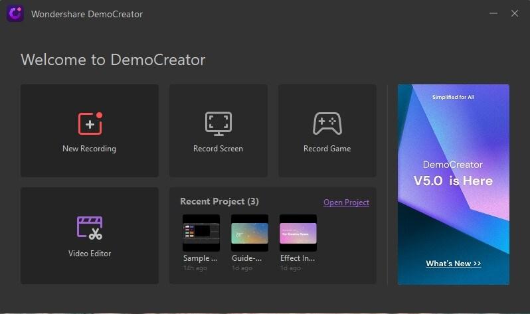The height and width of the screenshot is (314, 530).
Task: Open the What's New >> link
Action: point(453,264)
